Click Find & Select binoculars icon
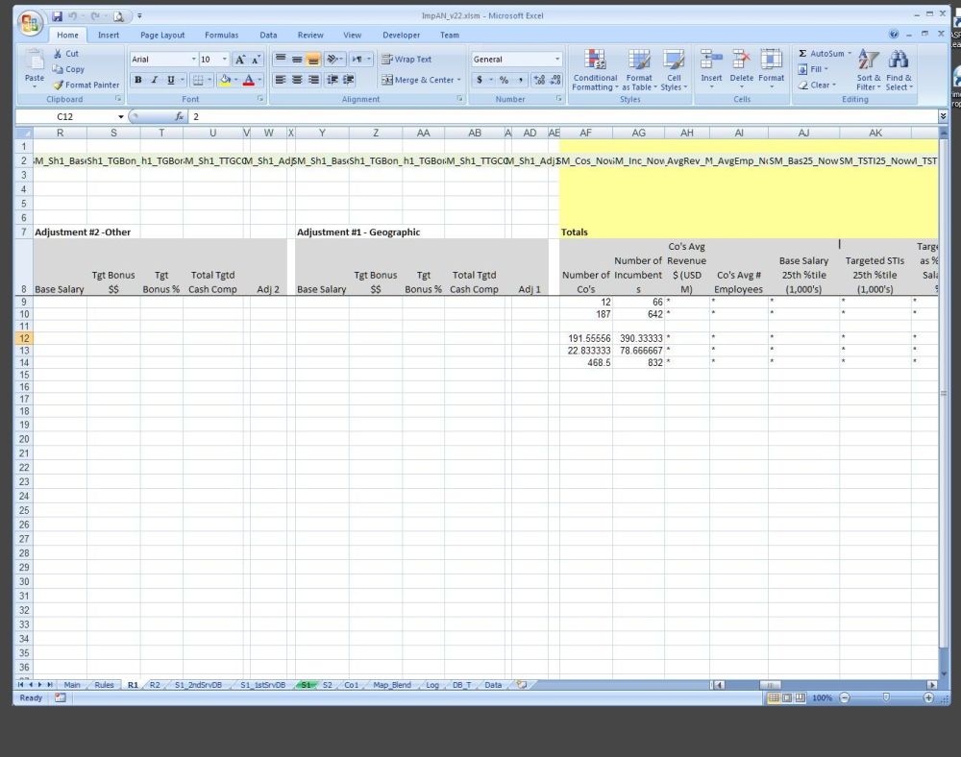 899,61
